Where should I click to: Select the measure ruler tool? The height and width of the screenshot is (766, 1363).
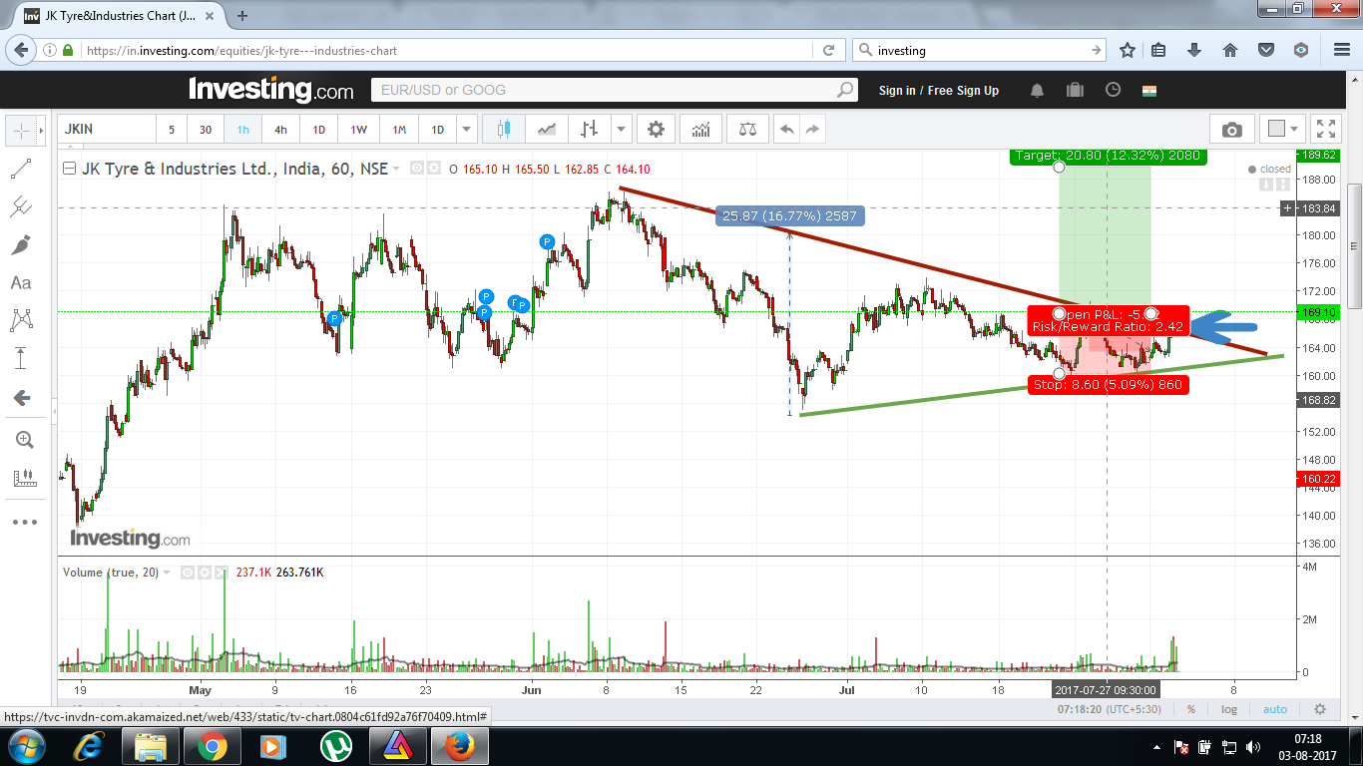[24, 478]
